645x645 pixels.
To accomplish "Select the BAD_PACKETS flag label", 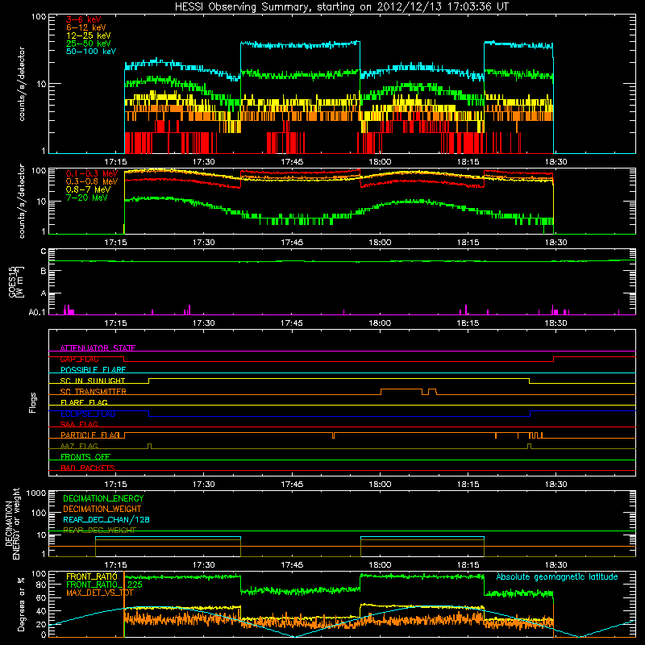I will coord(88,468).
